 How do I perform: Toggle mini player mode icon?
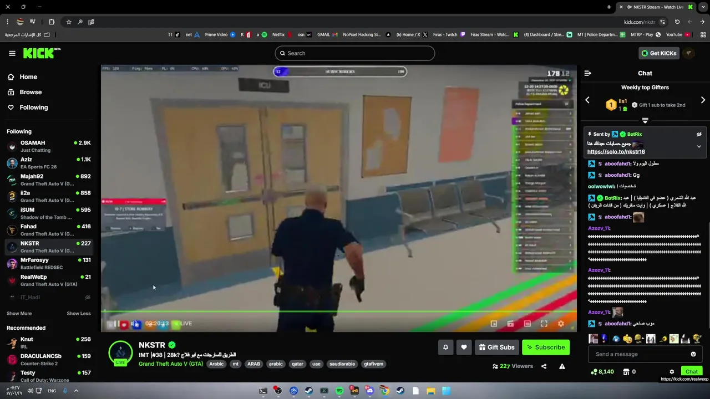point(494,324)
